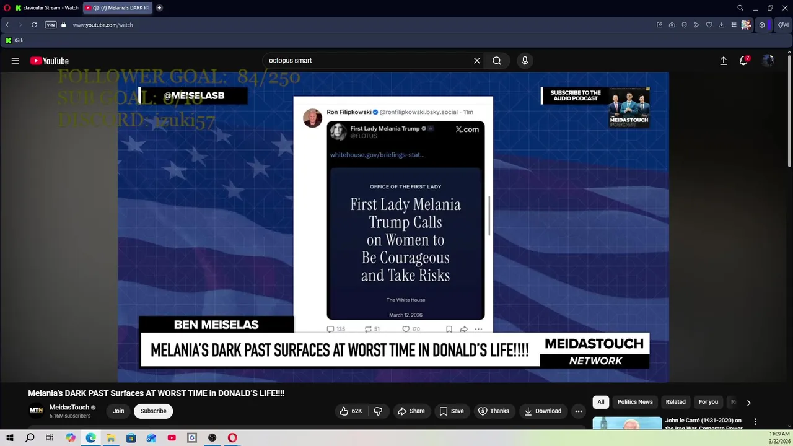Image resolution: width=793 pixels, height=446 pixels.
Task: Open the extensions cube icon
Action: click(x=762, y=25)
